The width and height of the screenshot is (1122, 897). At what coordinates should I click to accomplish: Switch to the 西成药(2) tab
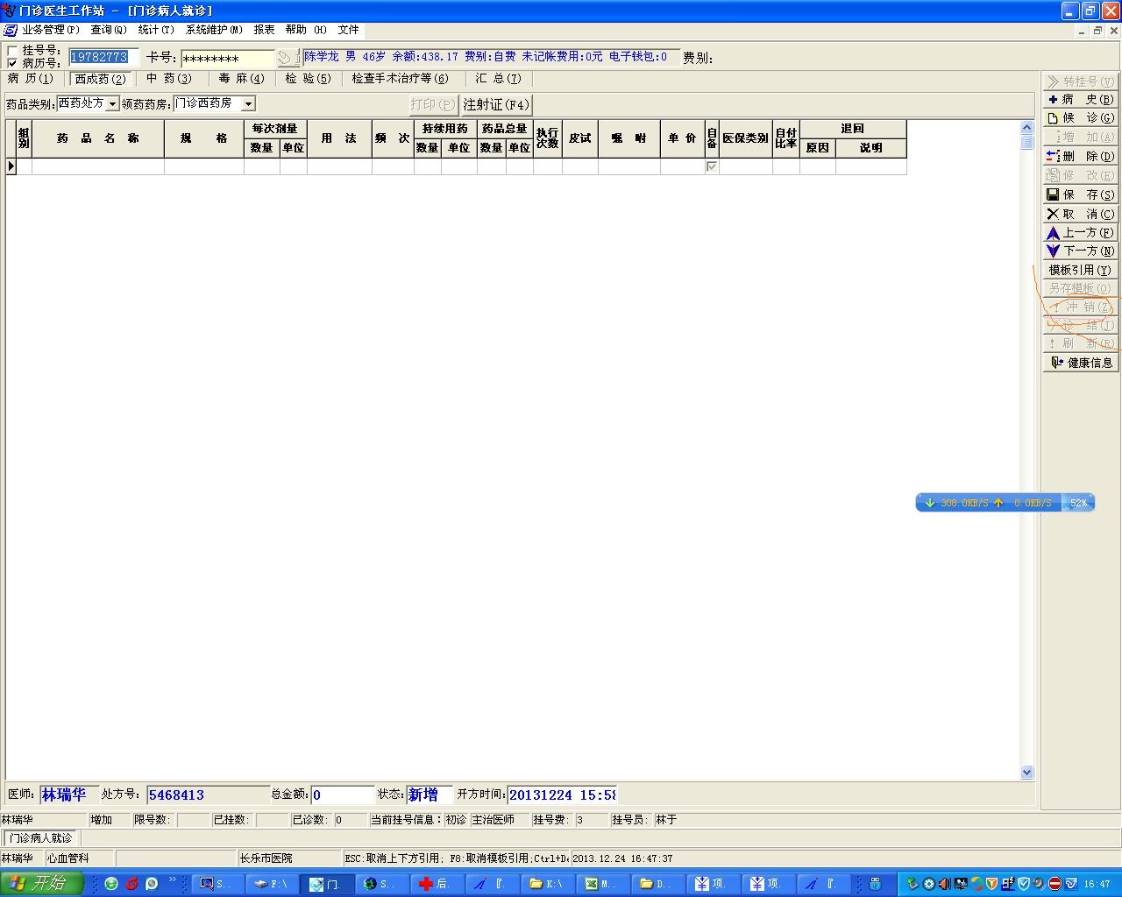[100, 79]
